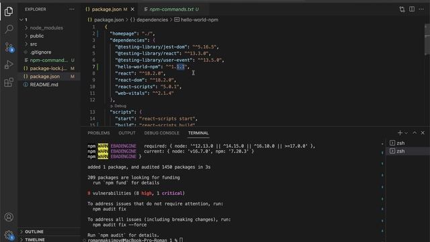The image size is (430, 242).
Task: Open the Problems panel tab
Action: point(99,133)
